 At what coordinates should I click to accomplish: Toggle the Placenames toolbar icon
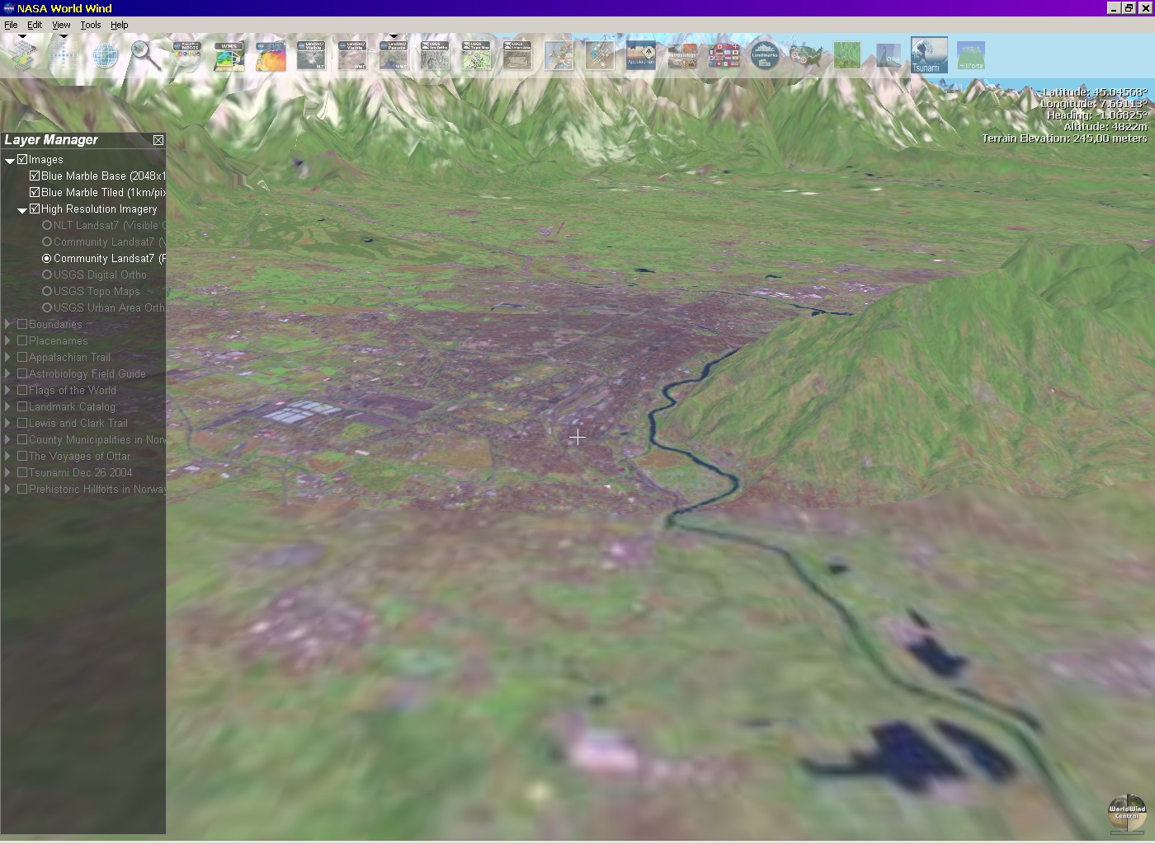pos(600,55)
